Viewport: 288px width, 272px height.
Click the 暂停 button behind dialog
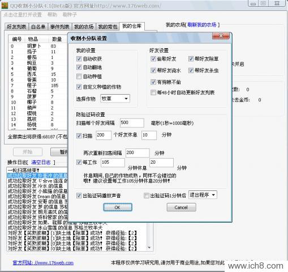point(59,152)
